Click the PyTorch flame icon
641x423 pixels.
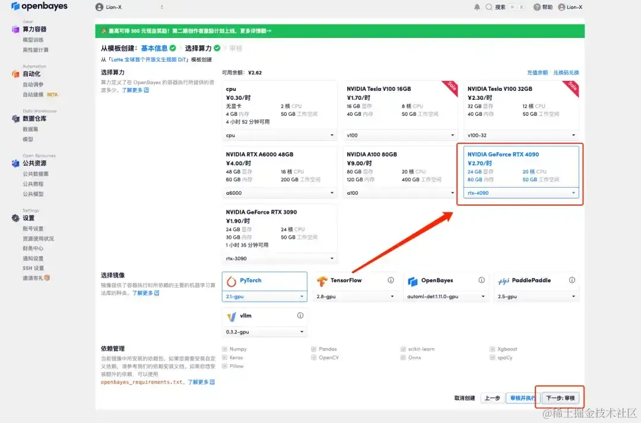click(x=231, y=282)
